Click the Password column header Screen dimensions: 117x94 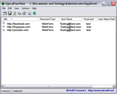click(89, 19)
